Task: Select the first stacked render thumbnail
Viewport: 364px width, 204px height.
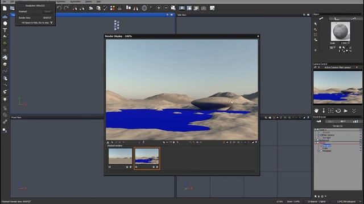Action: coord(120,156)
